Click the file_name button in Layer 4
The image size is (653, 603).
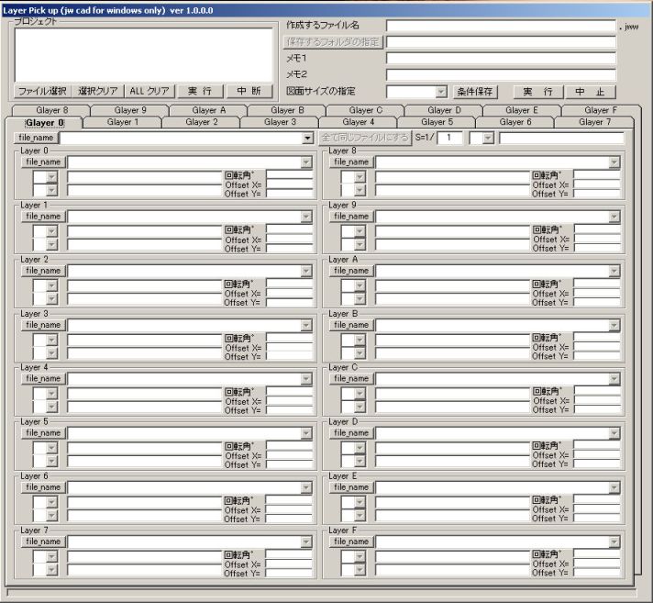(43, 379)
